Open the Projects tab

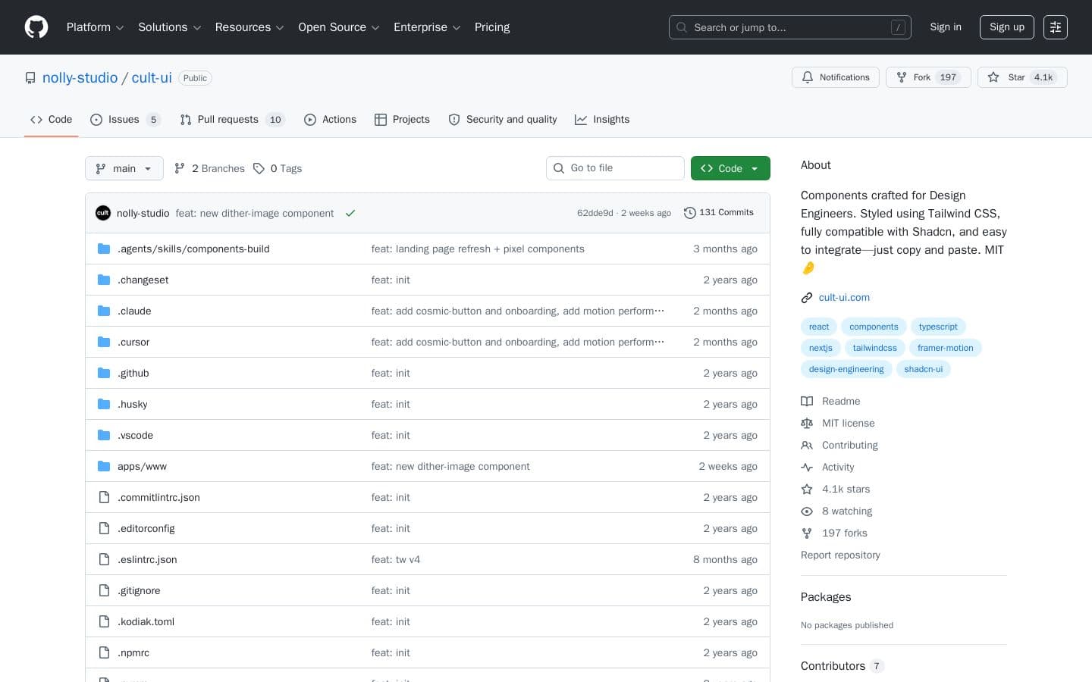pyautogui.click(x=402, y=120)
